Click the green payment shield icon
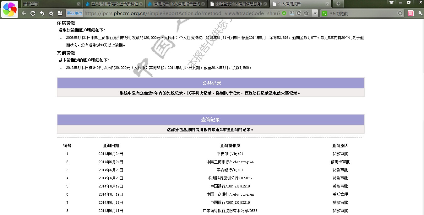Screen dimensions: 424x215 284,13
